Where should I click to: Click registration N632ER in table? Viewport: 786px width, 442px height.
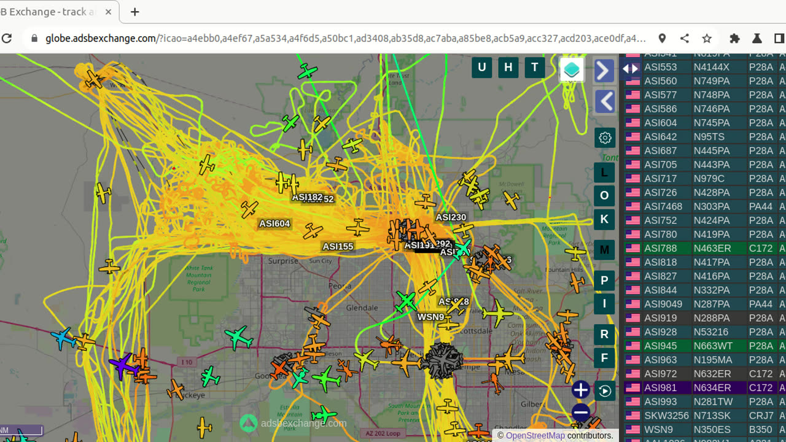pos(712,373)
